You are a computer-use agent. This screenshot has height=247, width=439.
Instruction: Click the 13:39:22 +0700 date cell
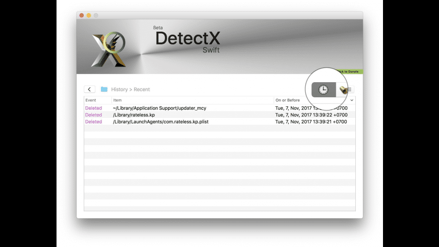click(311, 115)
